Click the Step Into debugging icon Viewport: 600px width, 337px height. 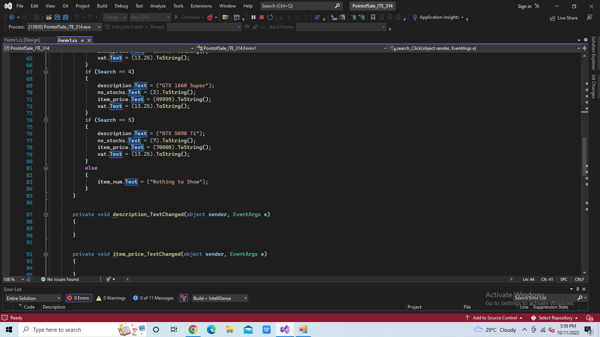point(281,17)
